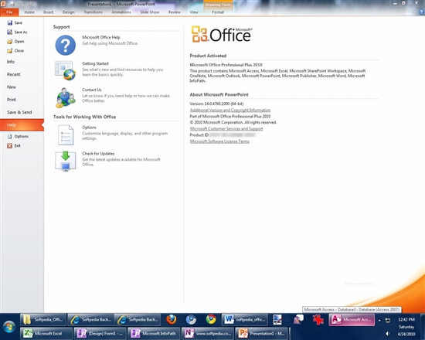
Task: Click the red splat icon in the taskbar
Action: 318,319
